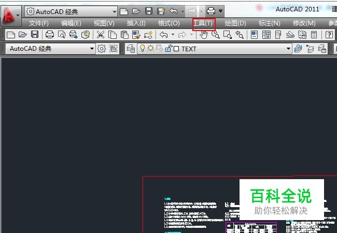Image resolution: width=337 pixels, height=233 pixels.
Task: Open the Layer States Manager icon
Action: click(322, 49)
